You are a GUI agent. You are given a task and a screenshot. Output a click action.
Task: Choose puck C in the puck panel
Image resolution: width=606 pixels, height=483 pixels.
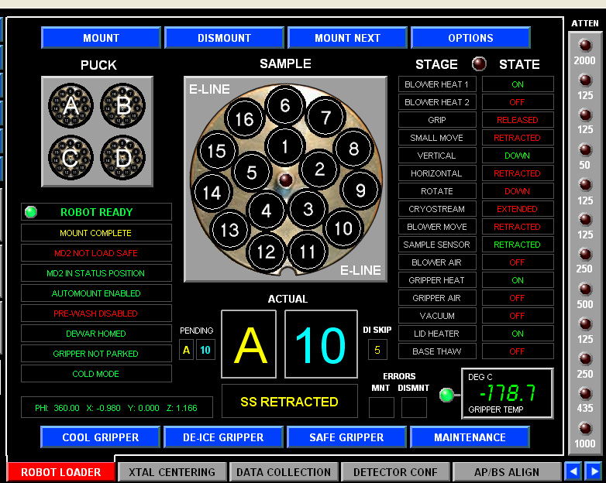[x=71, y=157]
